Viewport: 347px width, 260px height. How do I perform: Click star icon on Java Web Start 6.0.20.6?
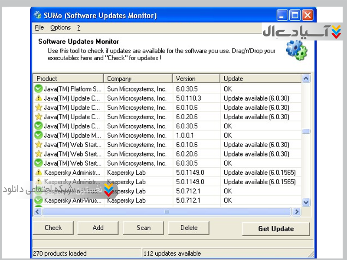(x=39, y=154)
